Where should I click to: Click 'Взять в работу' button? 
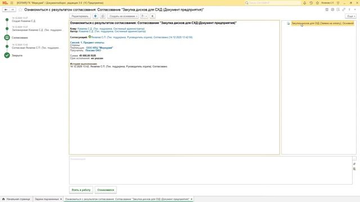click(81, 190)
